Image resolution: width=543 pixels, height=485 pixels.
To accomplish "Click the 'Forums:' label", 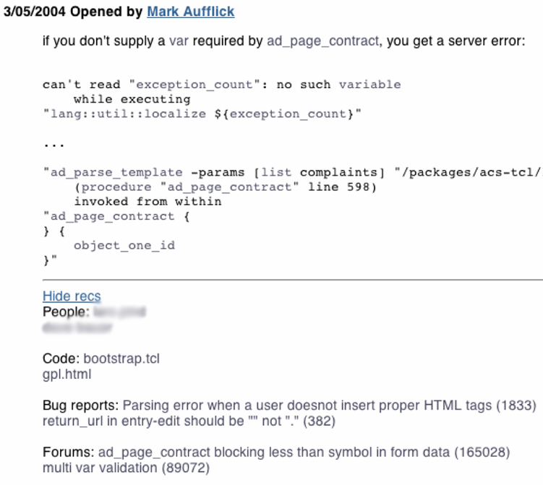I will 69,452.
